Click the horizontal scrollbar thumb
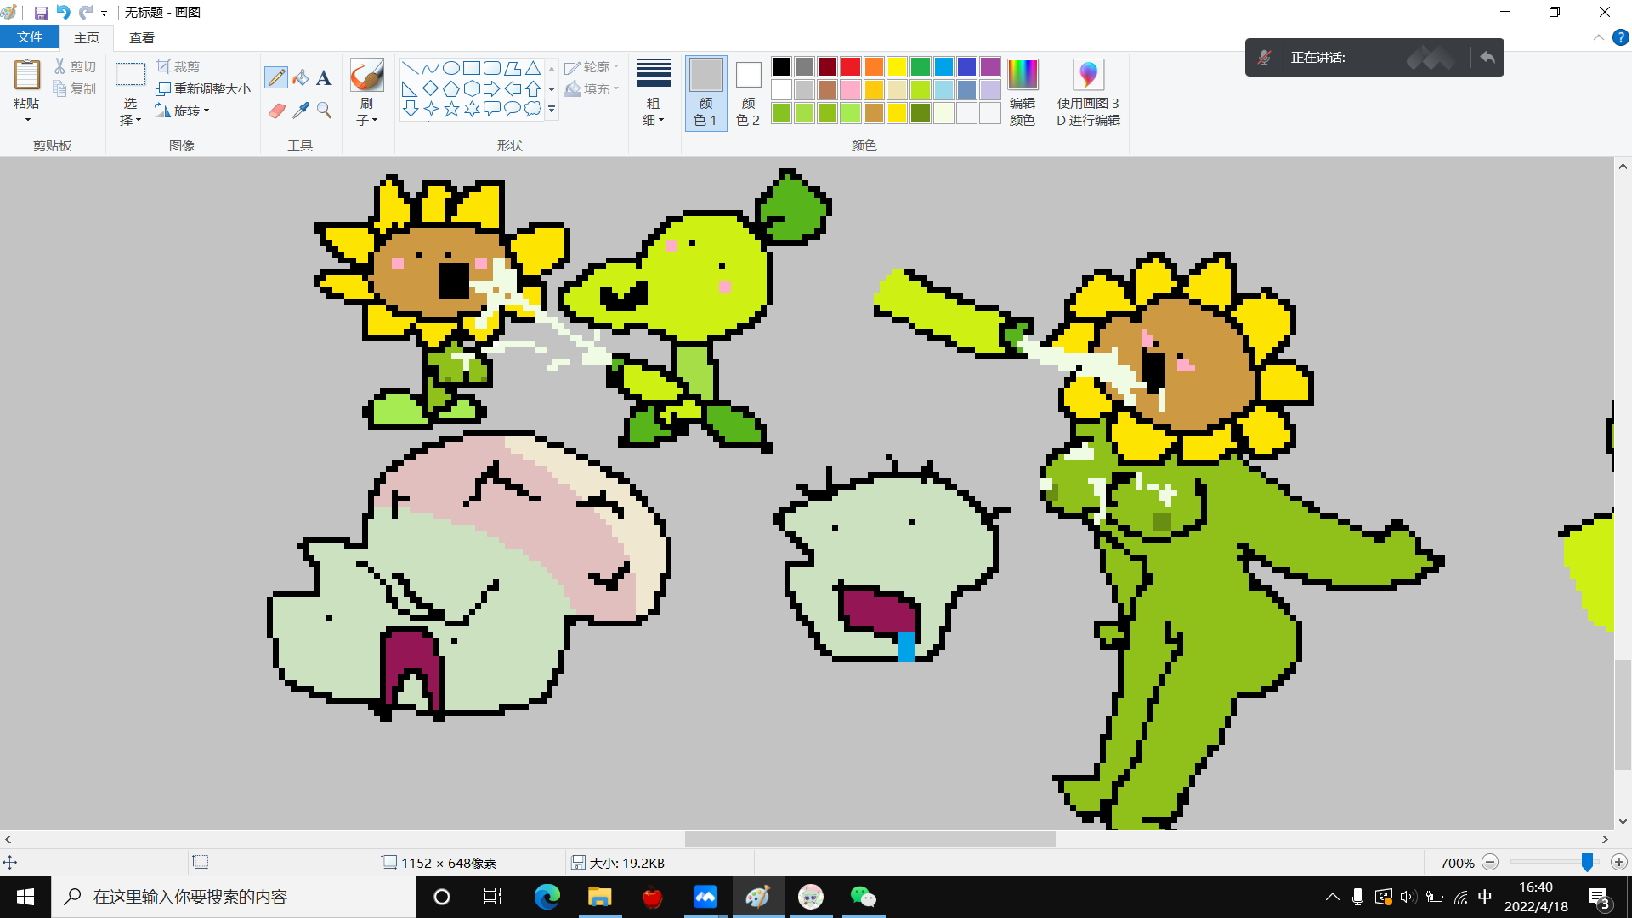The width and height of the screenshot is (1632, 918). [870, 839]
